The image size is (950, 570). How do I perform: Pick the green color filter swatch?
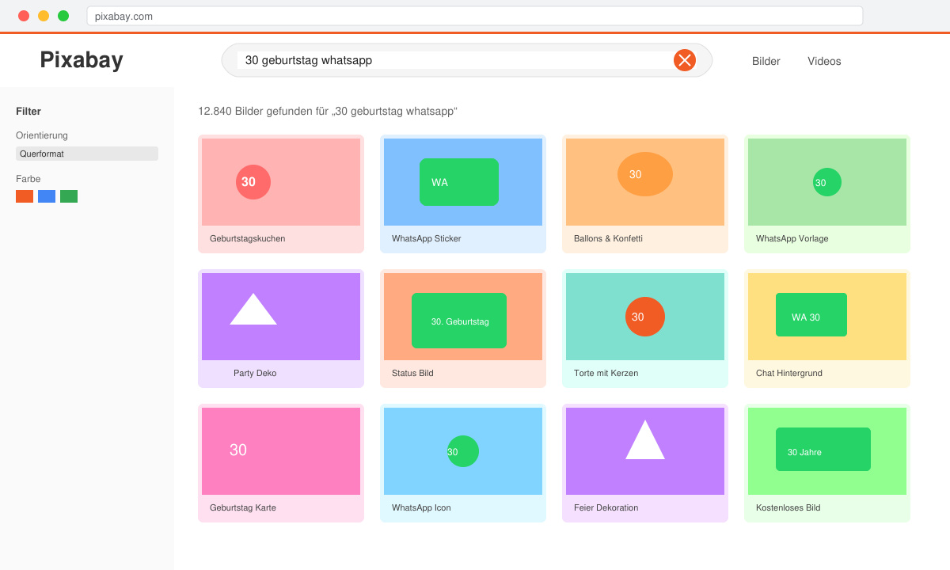(69, 196)
